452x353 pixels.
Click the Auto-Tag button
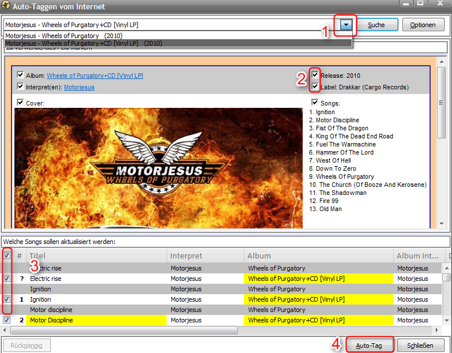click(369, 345)
